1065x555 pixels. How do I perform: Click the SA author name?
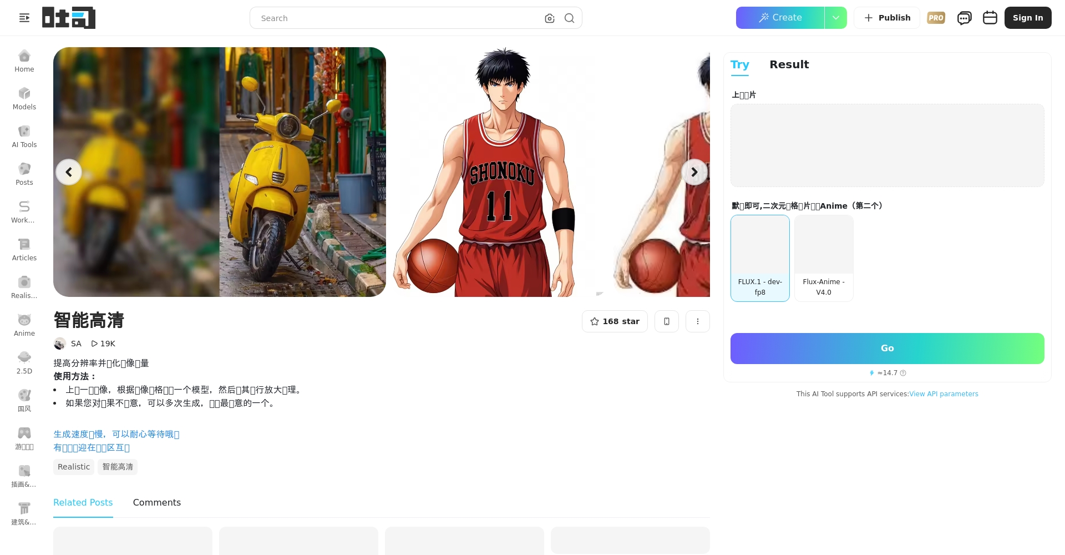pos(76,344)
